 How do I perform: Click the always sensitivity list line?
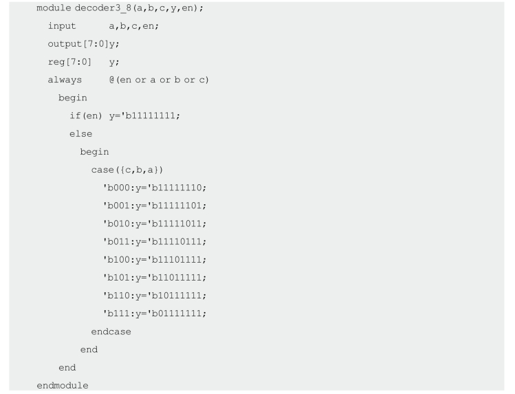128,80
